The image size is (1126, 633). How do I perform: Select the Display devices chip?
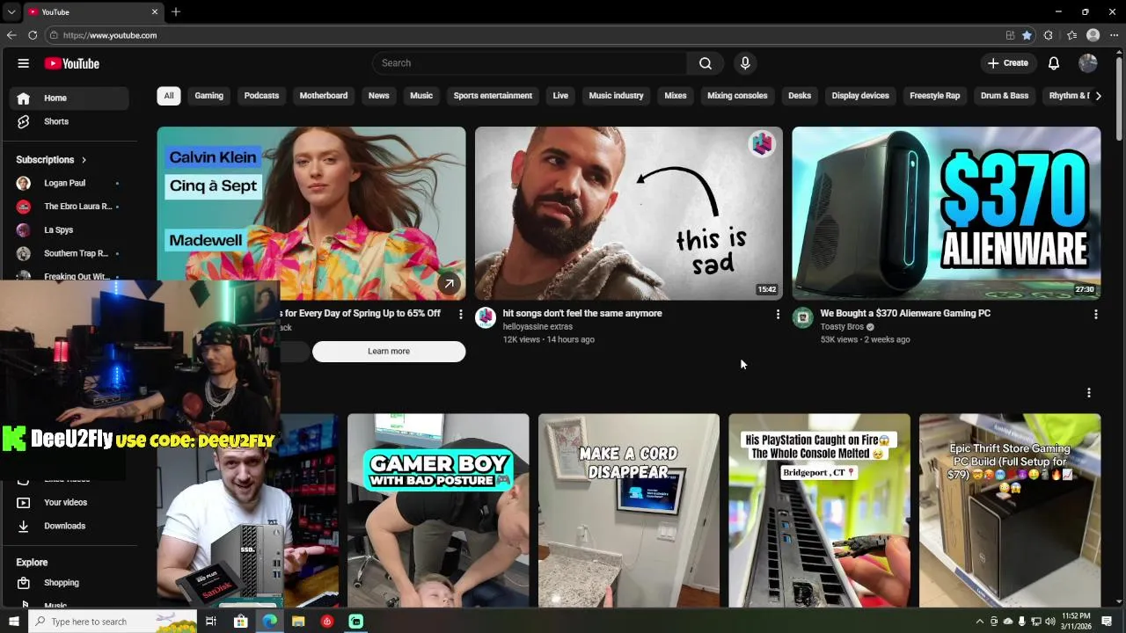860,96
